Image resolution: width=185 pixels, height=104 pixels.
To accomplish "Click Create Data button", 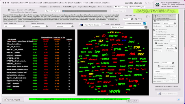I will [118, 11].
